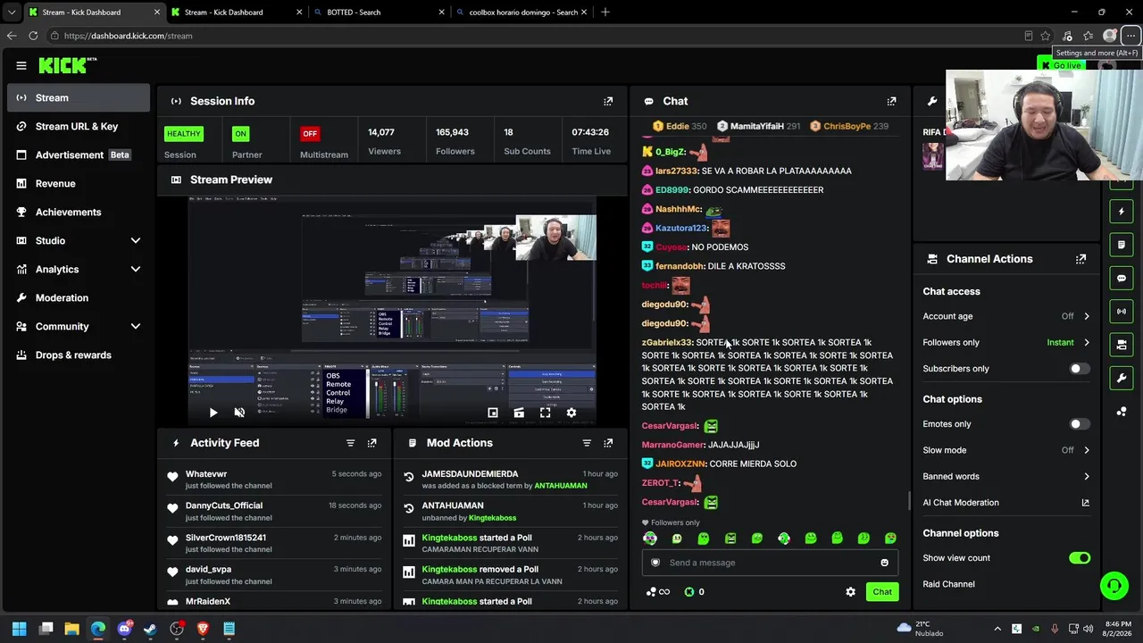This screenshot has height=643, width=1143.
Task: Click the green Chat send button
Action: [x=882, y=591]
